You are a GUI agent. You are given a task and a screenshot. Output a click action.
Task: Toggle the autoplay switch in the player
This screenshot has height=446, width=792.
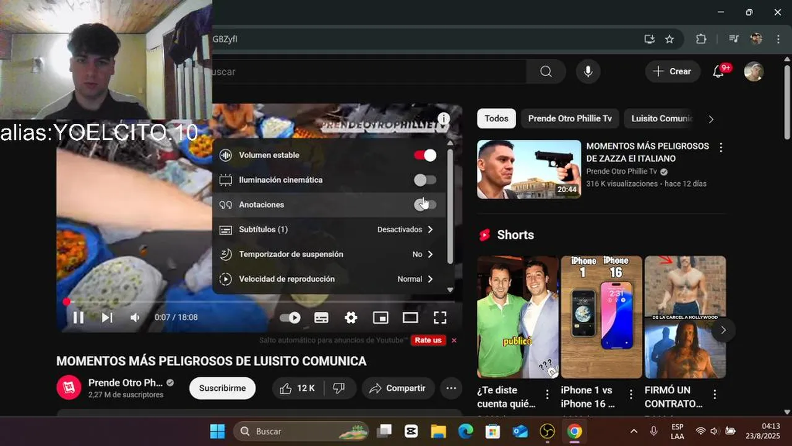pos(290,318)
